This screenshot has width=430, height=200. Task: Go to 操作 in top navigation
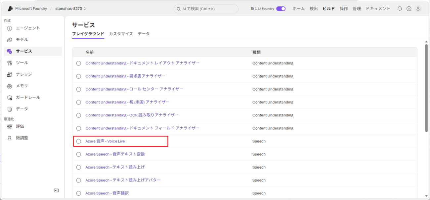tap(344, 9)
